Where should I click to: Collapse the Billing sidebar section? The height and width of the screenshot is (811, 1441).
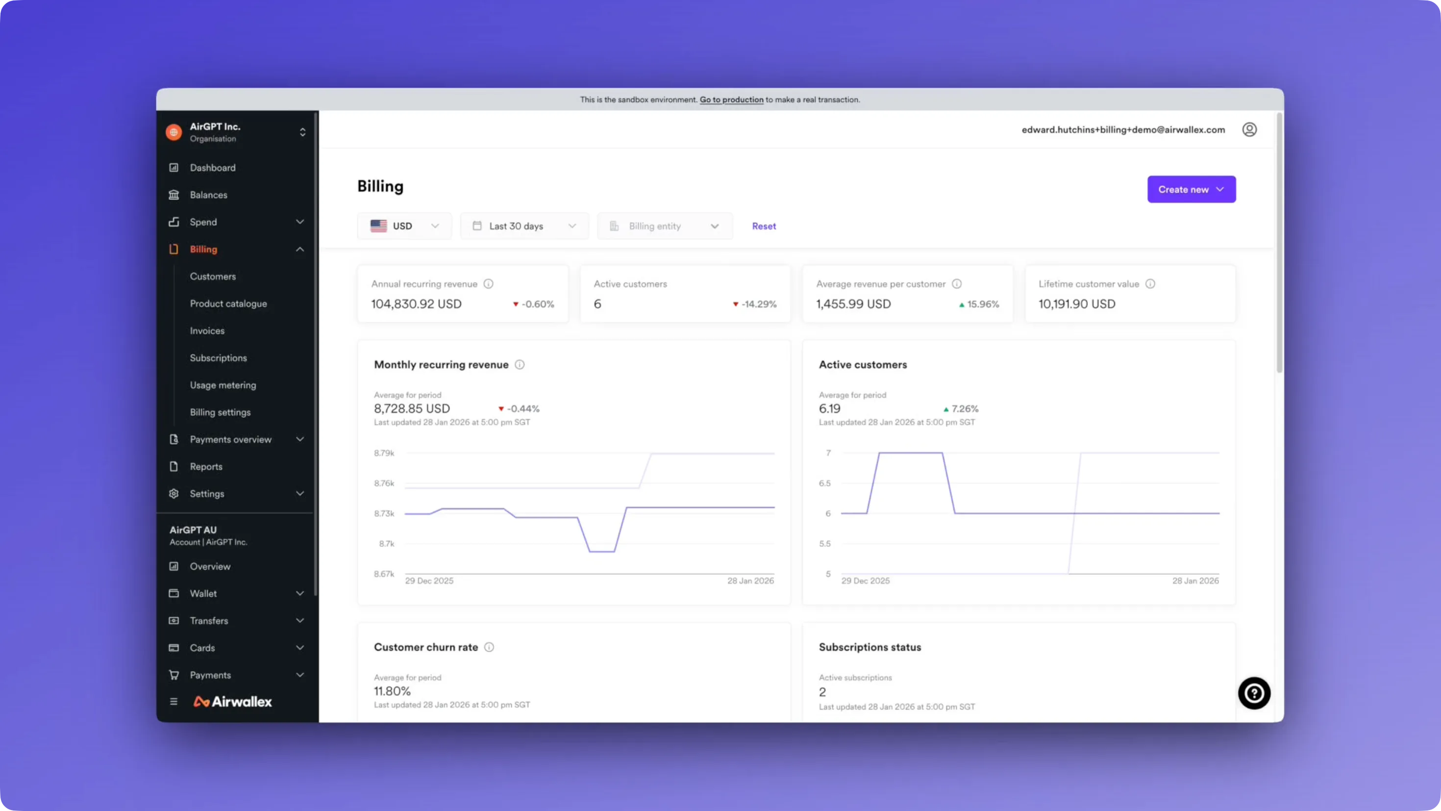300,249
